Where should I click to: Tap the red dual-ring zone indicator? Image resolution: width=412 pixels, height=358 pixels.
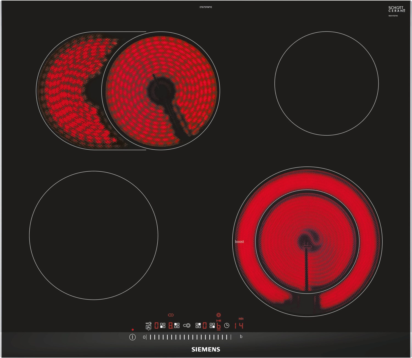click(x=219, y=315)
